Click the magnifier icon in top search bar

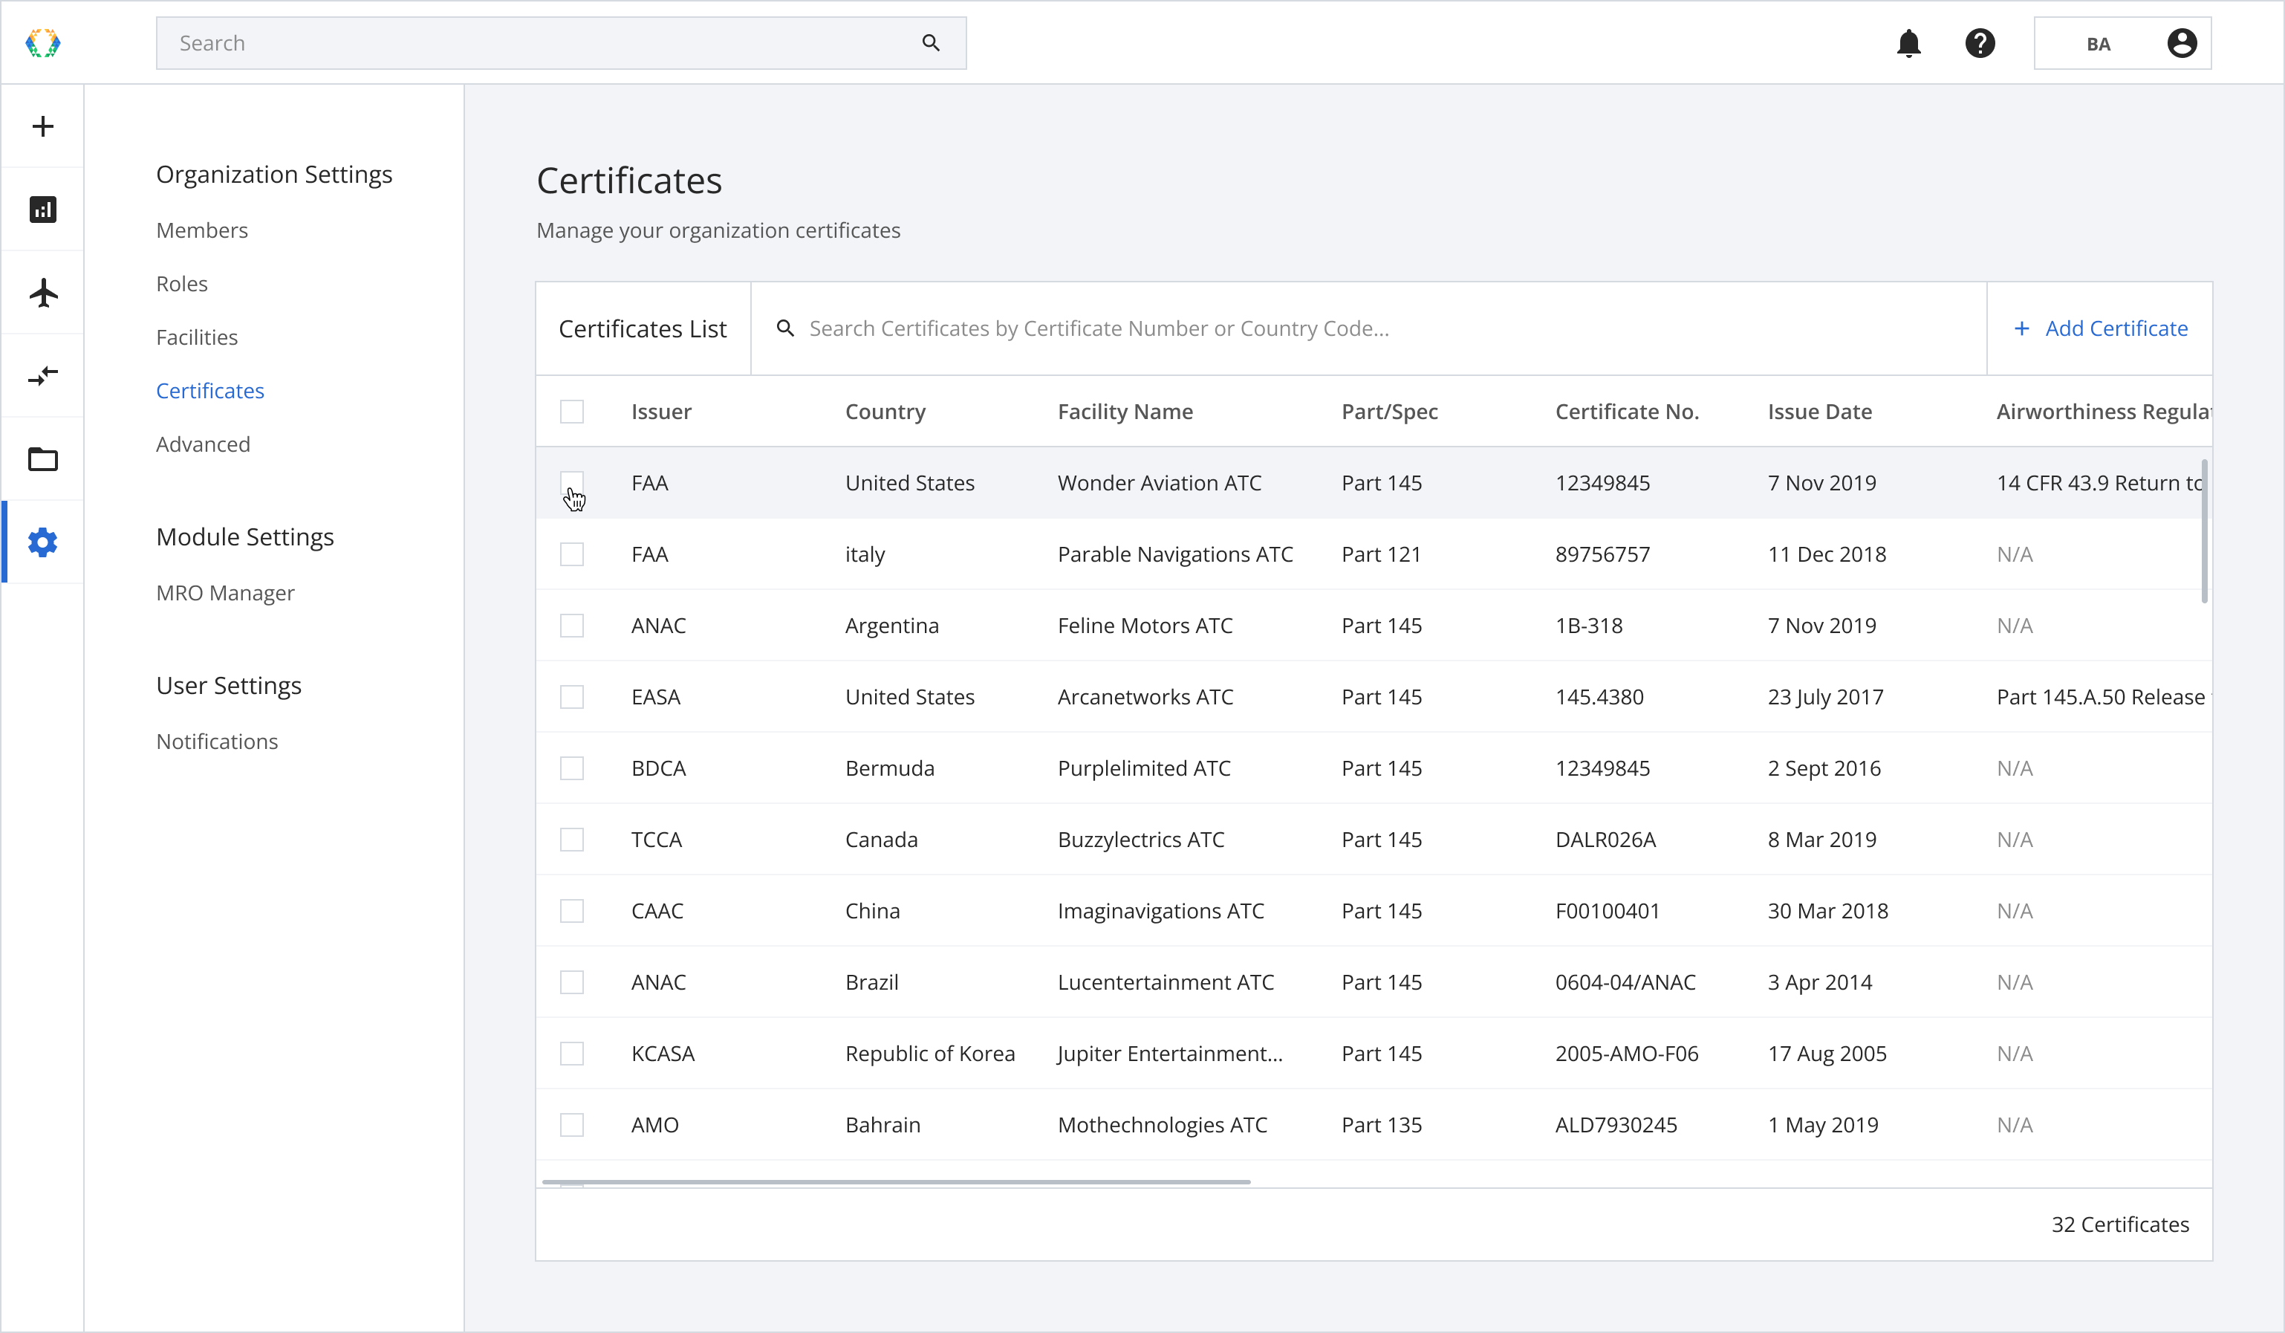pyautogui.click(x=930, y=42)
